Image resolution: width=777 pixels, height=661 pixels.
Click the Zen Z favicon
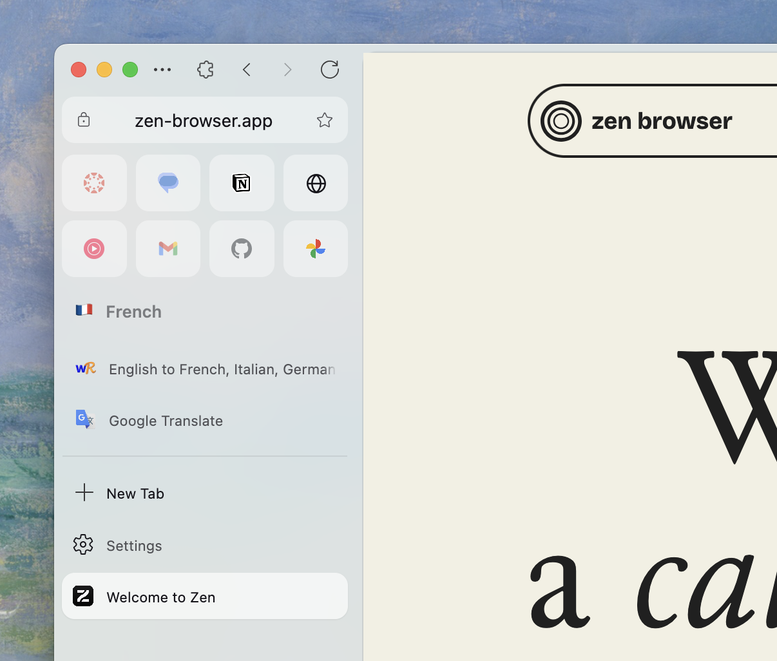coord(83,596)
